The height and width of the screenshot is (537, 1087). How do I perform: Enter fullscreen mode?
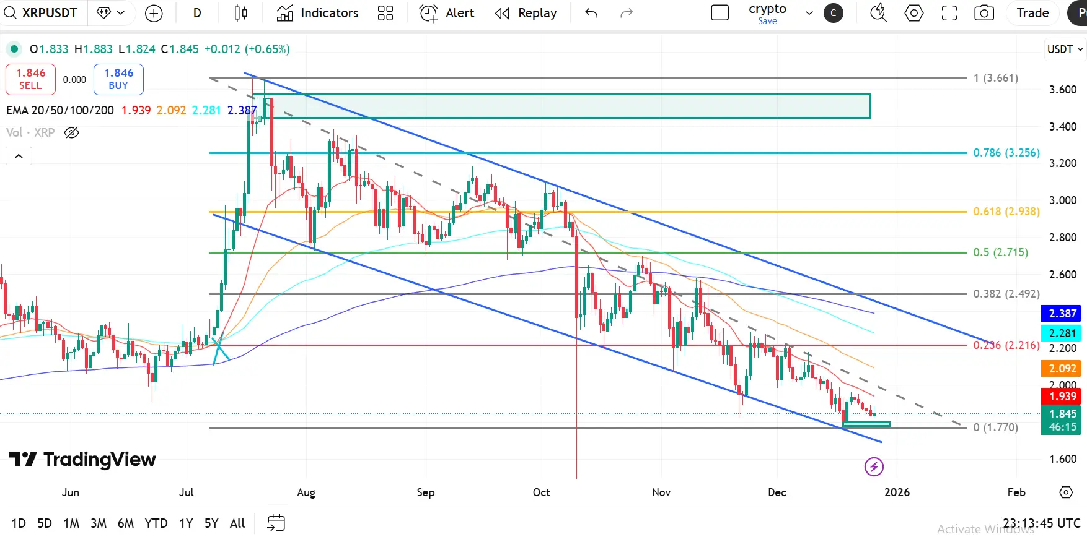point(949,13)
